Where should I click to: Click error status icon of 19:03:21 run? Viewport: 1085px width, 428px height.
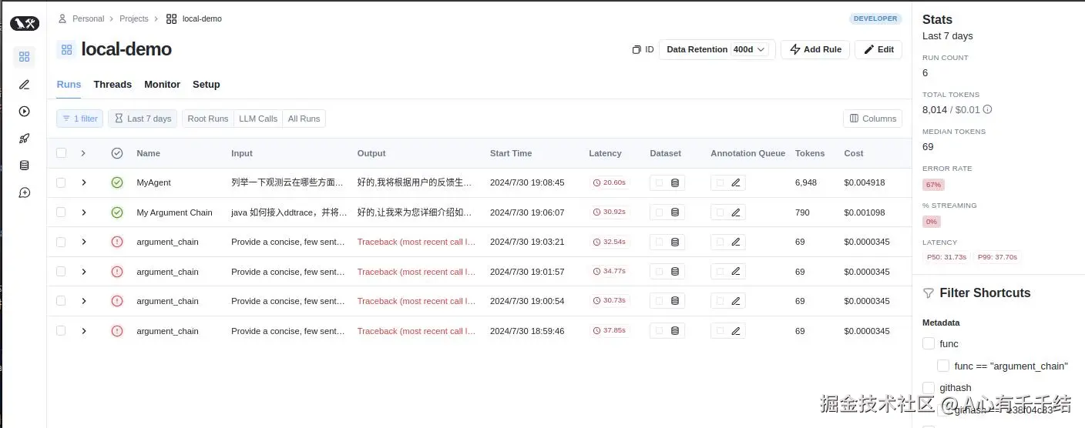pos(117,242)
